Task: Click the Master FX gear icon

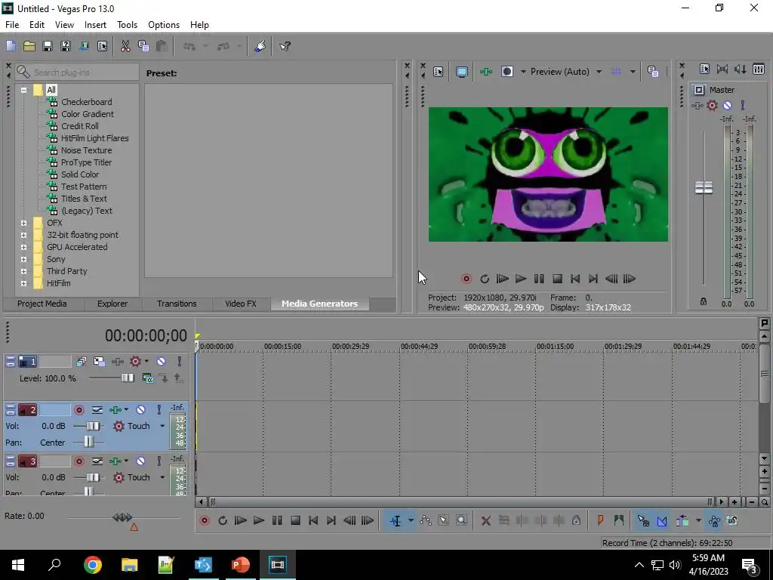Action: [712, 105]
